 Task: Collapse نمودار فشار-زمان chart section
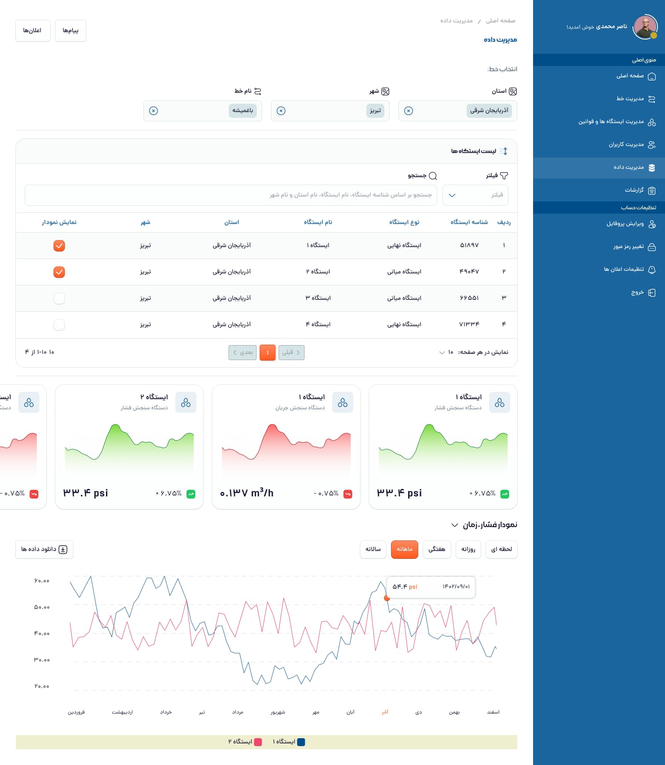point(454,525)
